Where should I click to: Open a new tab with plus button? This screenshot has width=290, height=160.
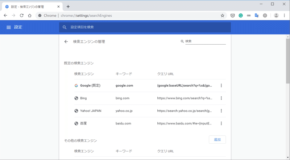point(68,7)
